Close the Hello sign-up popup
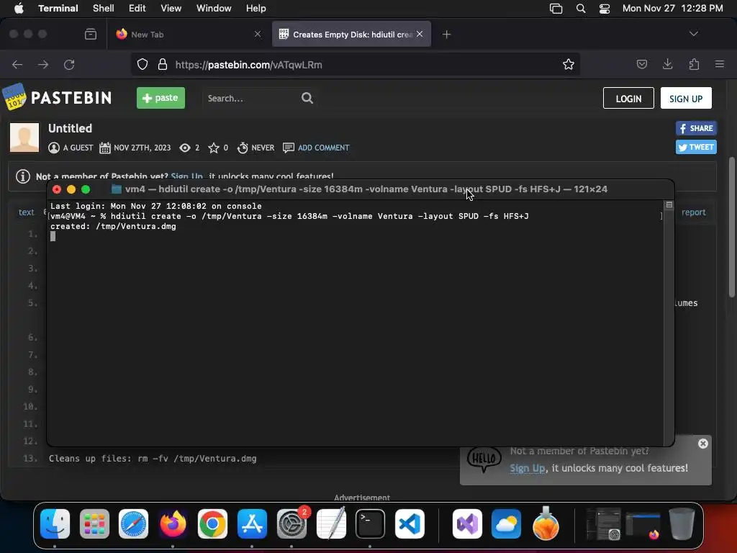The height and width of the screenshot is (553, 737). coord(702,444)
